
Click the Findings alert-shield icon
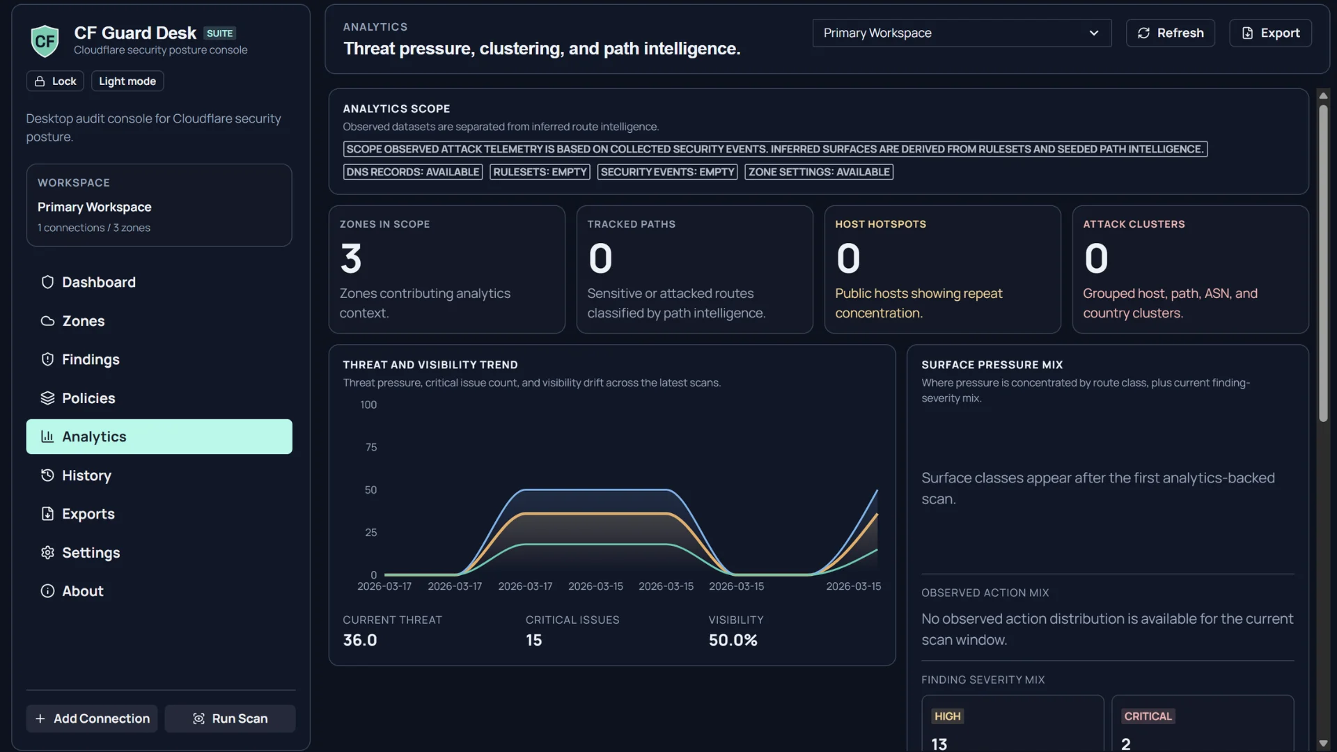pos(47,359)
